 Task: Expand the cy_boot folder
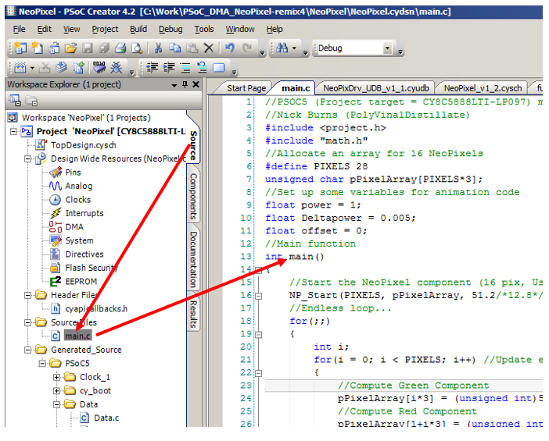[56, 391]
